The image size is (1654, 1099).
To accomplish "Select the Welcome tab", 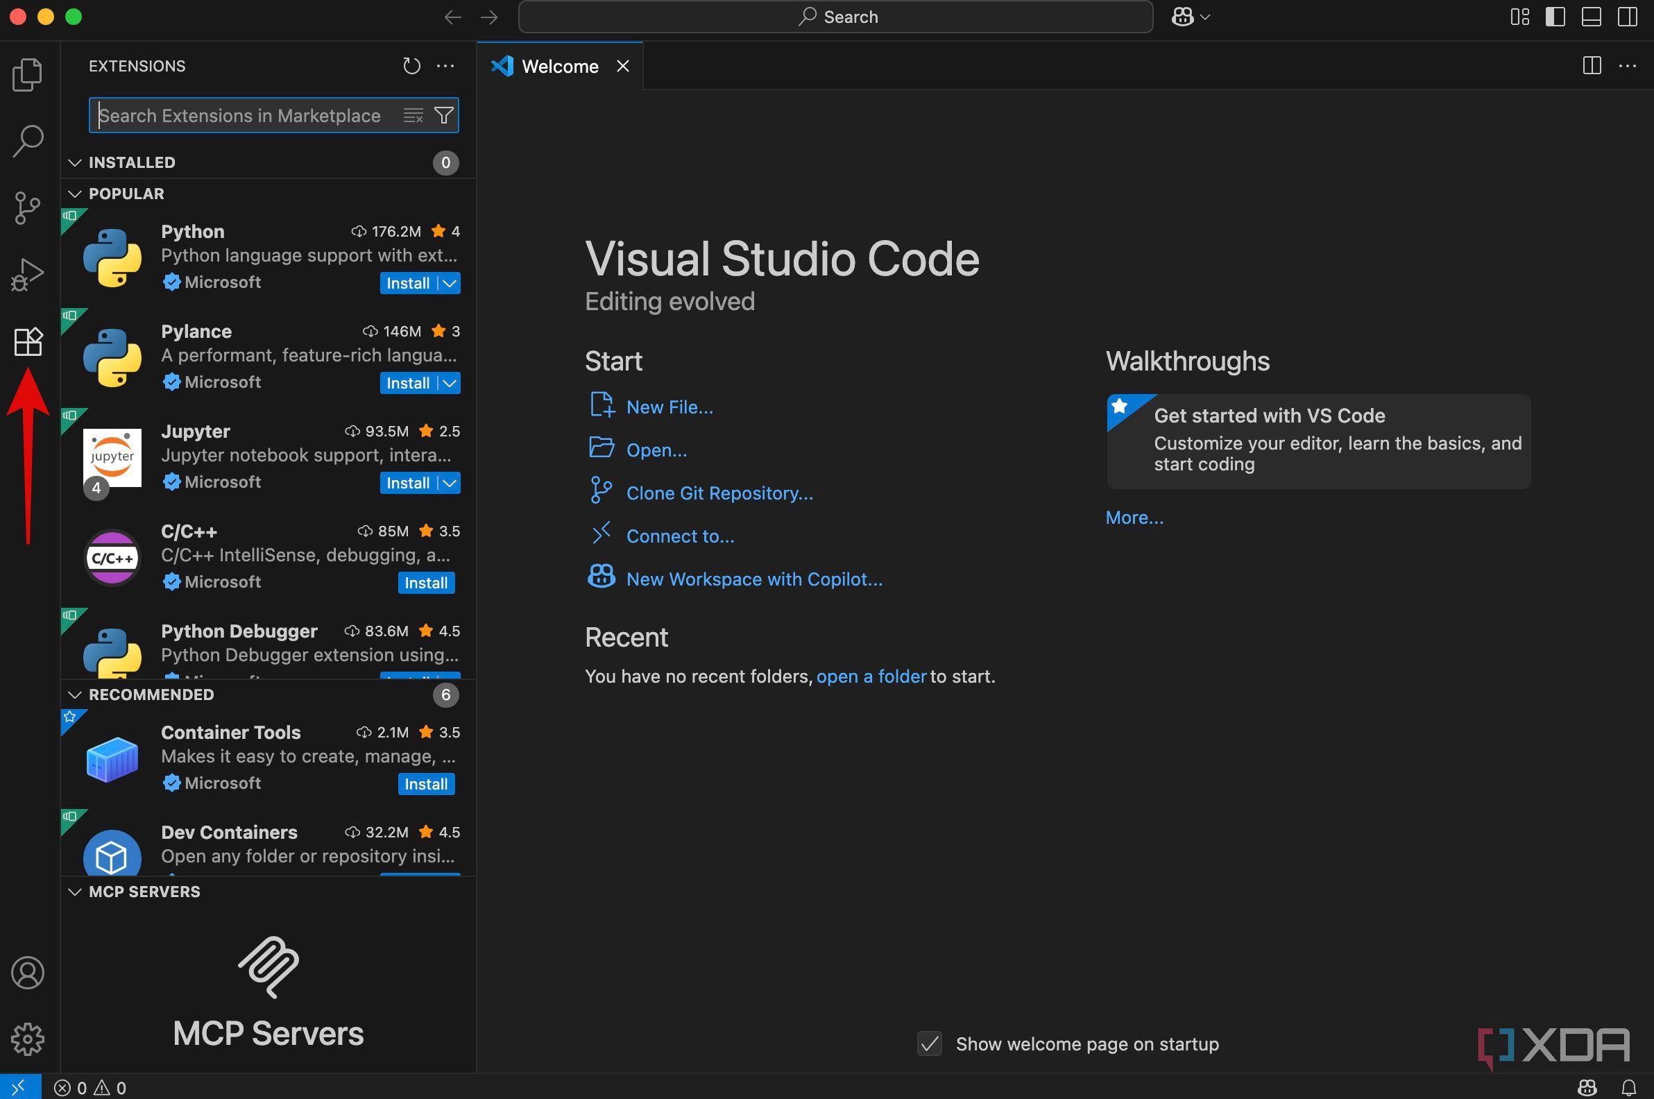I will click(x=559, y=67).
